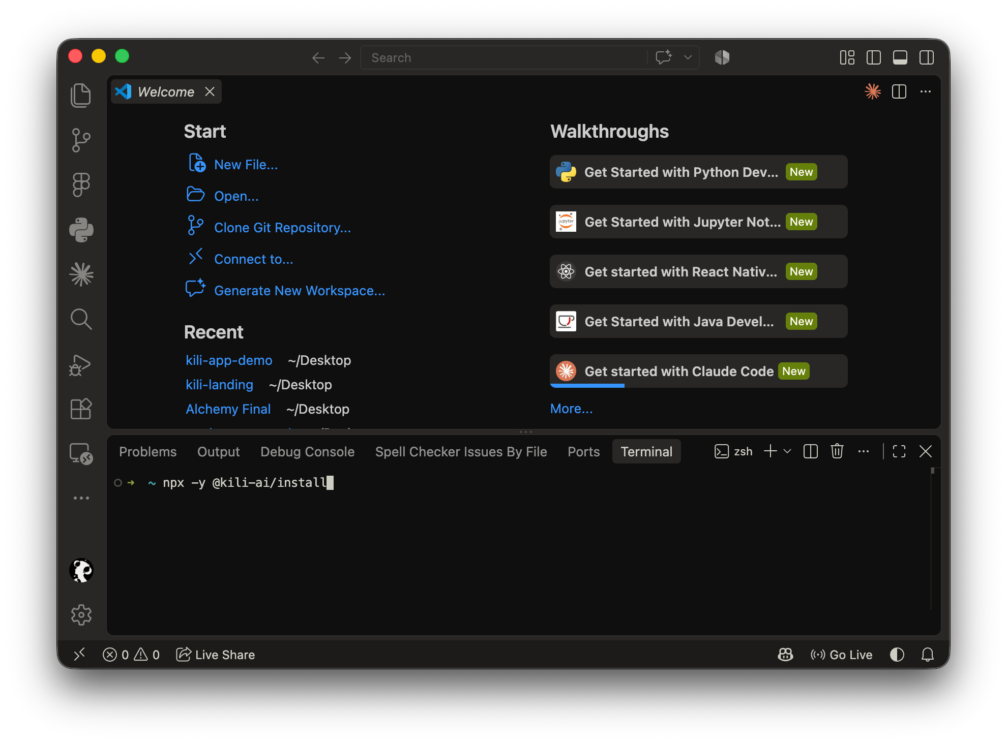The width and height of the screenshot is (1007, 744).
Task: Select the Welcome editor tab
Action: (x=166, y=92)
